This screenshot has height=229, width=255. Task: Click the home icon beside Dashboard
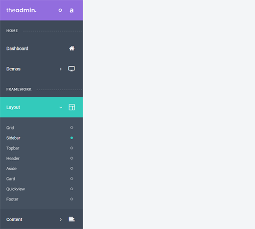tap(72, 48)
